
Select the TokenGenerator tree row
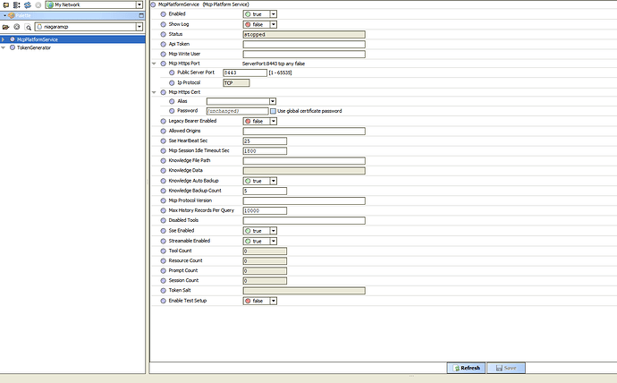(72, 47)
